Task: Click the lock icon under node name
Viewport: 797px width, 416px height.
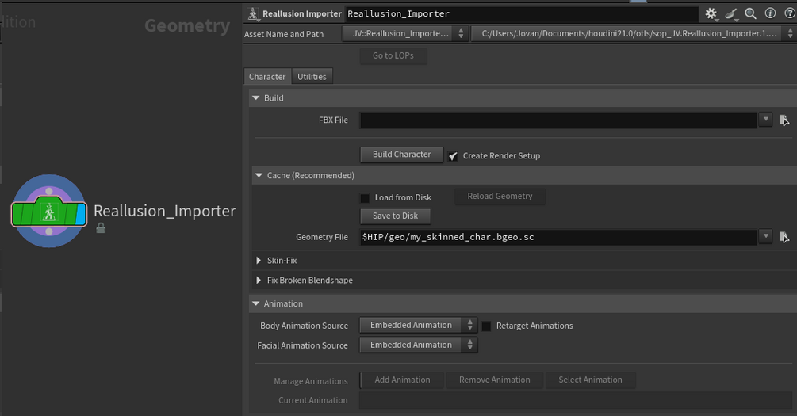Action: point(102,228)
